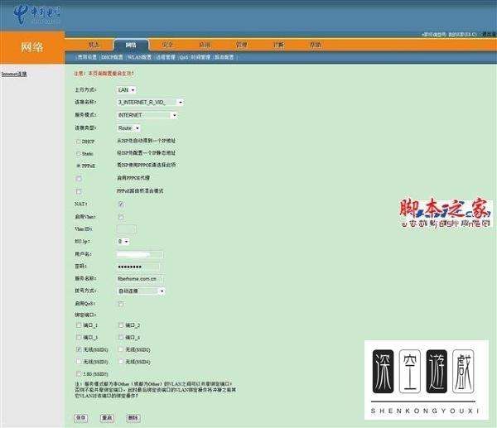The height and width of the screenshot is (428, 497).
Task: Open 路由配置 routing config submenu
Action: pyautogui.click(x=224, y=57)
